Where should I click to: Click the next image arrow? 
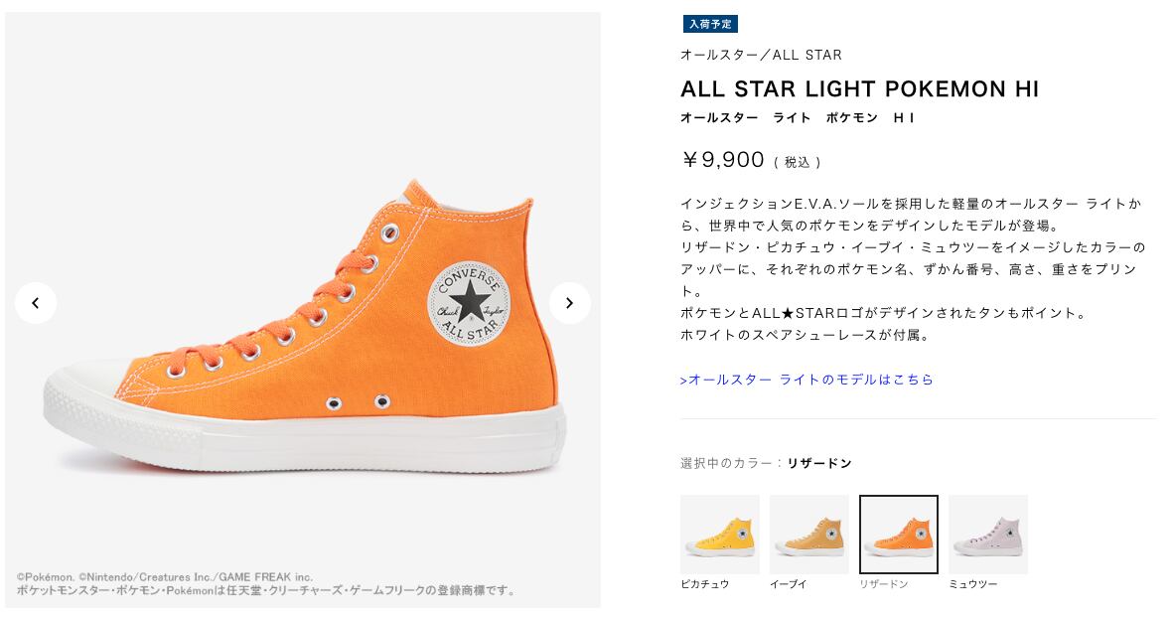tap(570, 303)
